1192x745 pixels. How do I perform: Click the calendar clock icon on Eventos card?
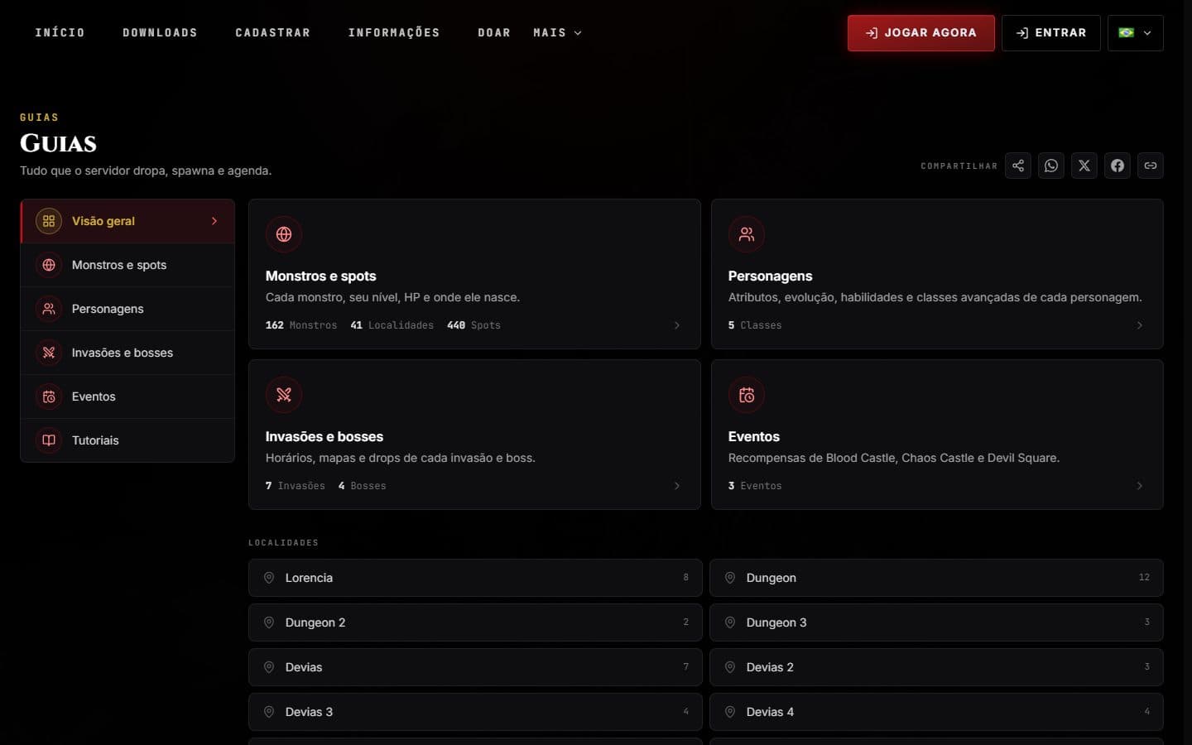point(747,395)
